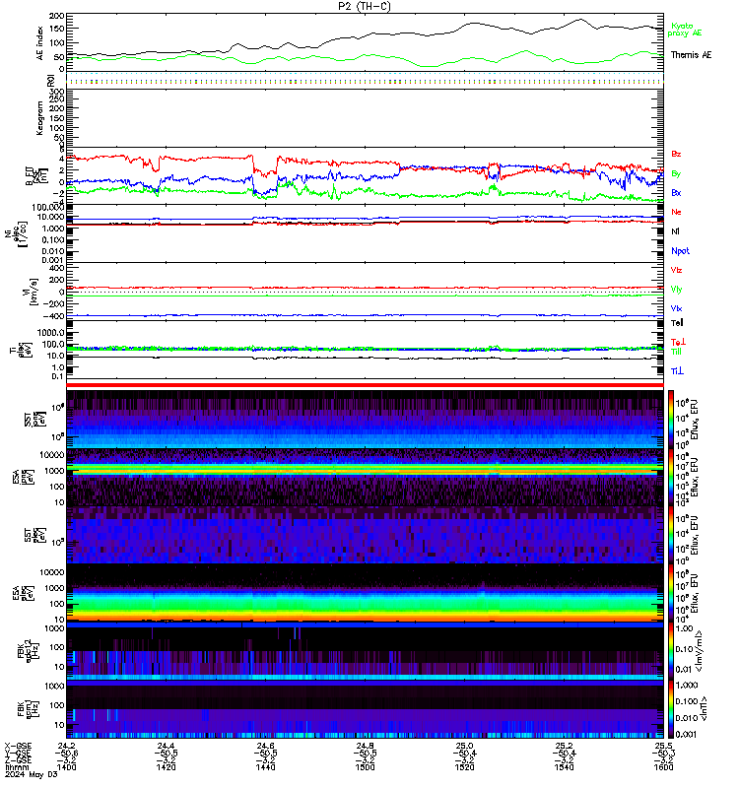Click the red "Bz" legend label
Viewport: 739px width, 788px height.
pyautogui.click(x=676, y=154)
